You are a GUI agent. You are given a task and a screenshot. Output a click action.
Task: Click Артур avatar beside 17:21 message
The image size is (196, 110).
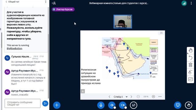(x=7, y=72)
